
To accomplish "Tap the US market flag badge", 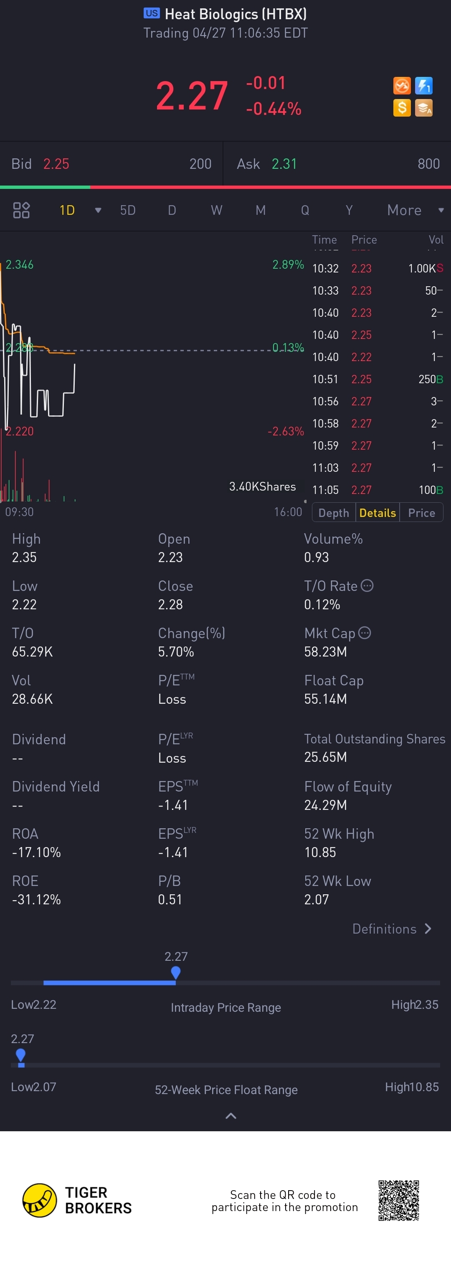I will coord(151,13).
